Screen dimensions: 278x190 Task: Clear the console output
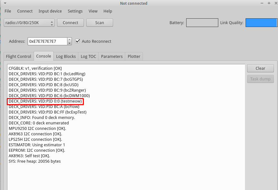(260, 68)
